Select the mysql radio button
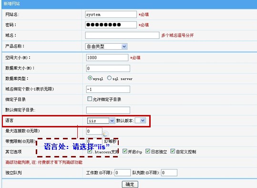The image size is (257, 188). click(90, 78)
